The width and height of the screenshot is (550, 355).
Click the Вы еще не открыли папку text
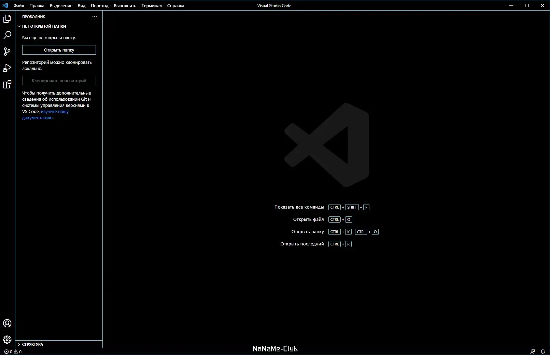[49, 38]
